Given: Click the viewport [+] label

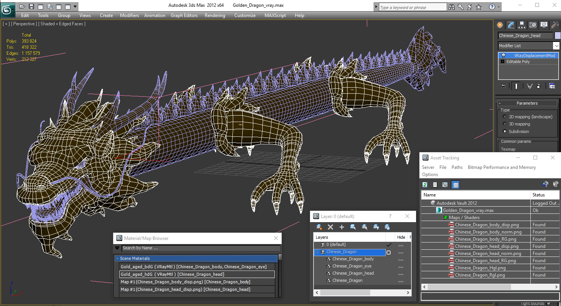Looking at the screenshot, I should coord(6,24).
